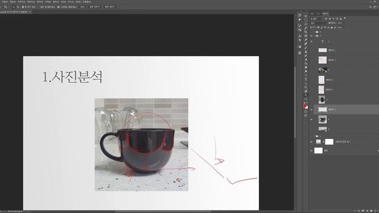Open the 이미지 (Image) menu
Viewport: 379px width, 213px height.
click(x=21, y=2)
